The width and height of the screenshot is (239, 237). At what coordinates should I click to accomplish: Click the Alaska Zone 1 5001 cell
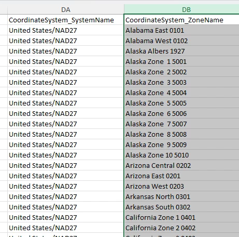coord(181,61)
